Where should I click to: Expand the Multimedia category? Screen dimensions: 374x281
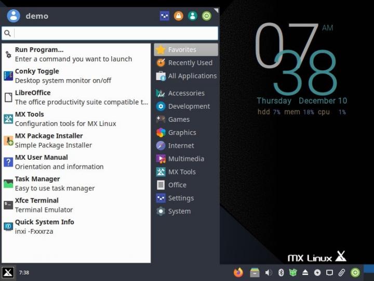pyautogui.click(x=186, y=159)
